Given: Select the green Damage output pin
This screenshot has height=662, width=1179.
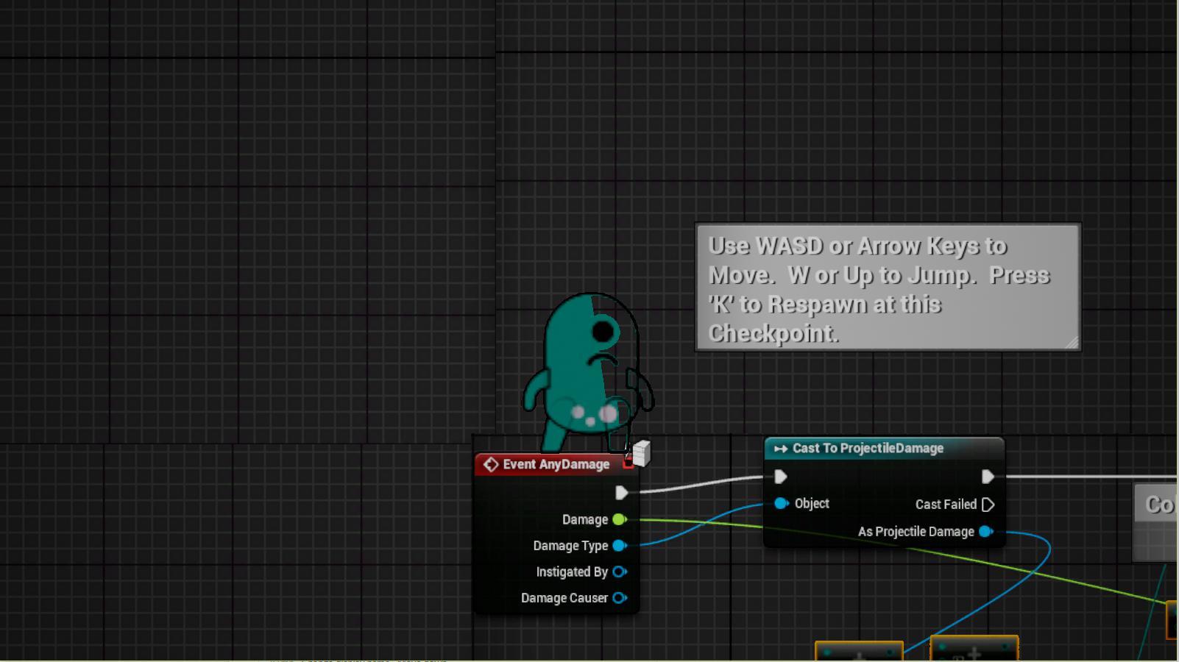Looking at the screenshot, I should click(619, 519).
